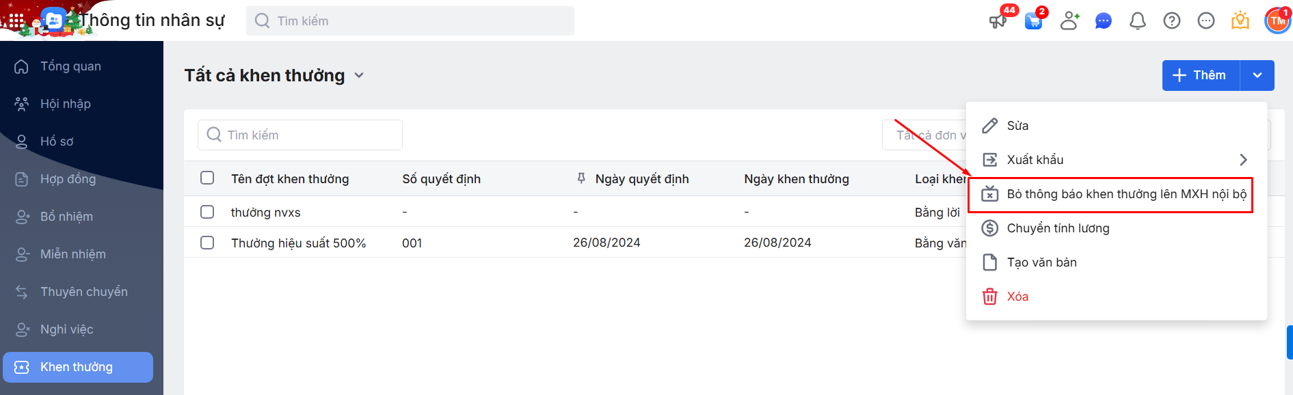Click the red trash icon beside Xóa
Image resolution: width=1293 pixels, height=395 pixels.
pyautogui.click(x=989, y=297)
